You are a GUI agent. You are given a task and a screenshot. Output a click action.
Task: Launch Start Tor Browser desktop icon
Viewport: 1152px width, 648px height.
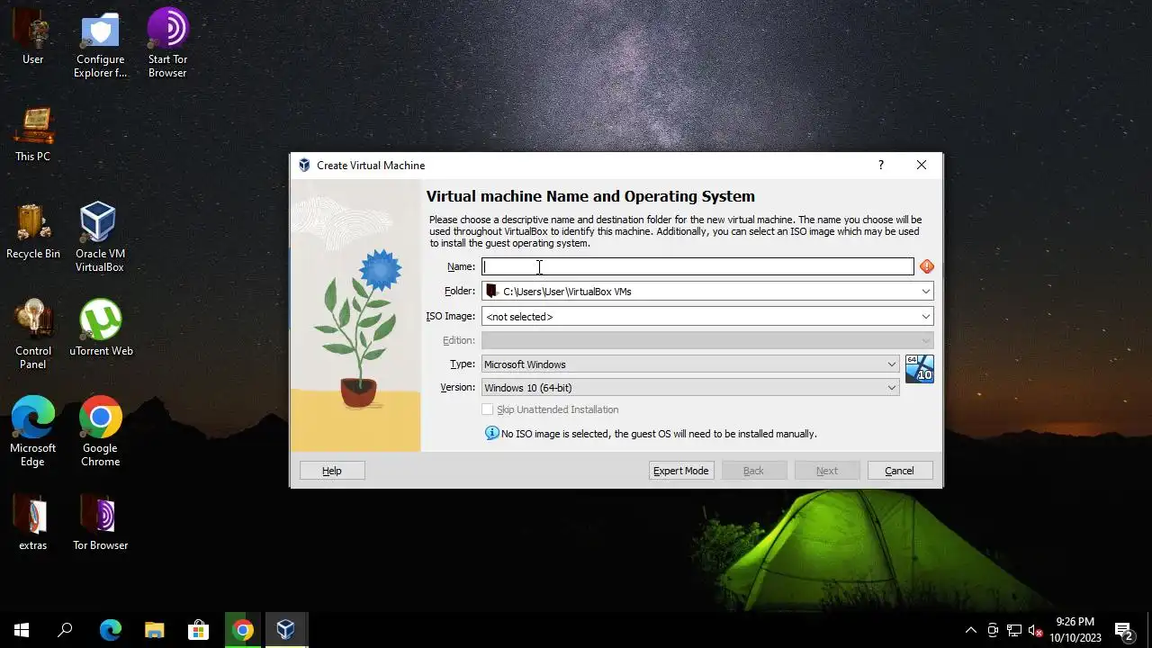tap(167, 43)
